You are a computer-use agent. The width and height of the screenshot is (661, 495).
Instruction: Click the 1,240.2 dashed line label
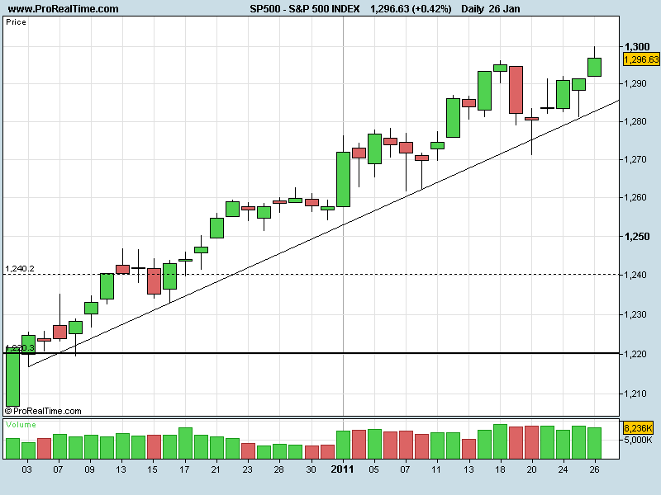coord(20,269)
